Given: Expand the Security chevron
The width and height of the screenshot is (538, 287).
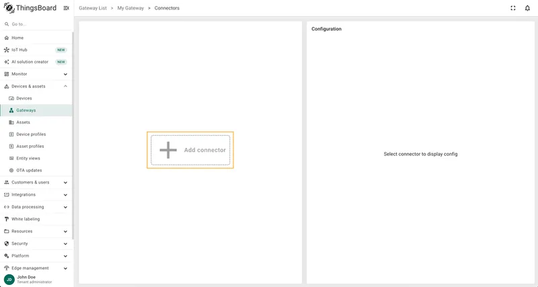Looking at the screenshot, I should 65,244.
